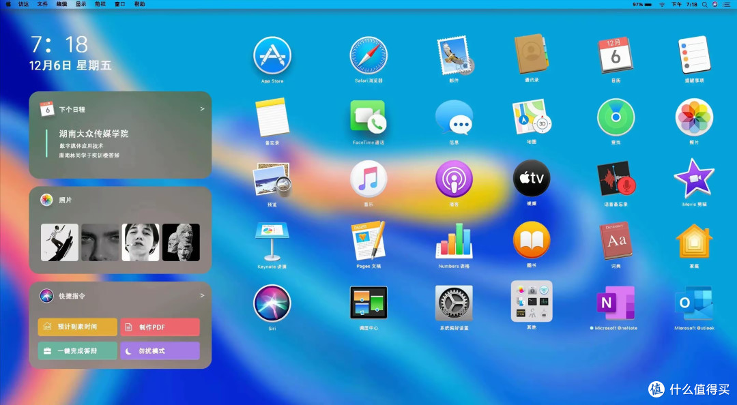737x405 pixels.
Task: Enable Do Not Disturb mode shortcut
Action: pyautogui.click(x=160, y=350)
